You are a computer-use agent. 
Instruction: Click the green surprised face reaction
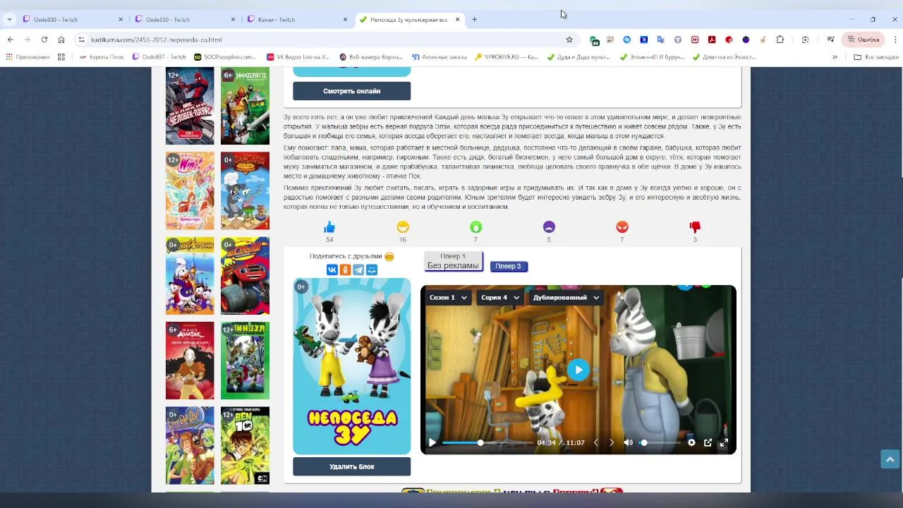click(476, 227)
